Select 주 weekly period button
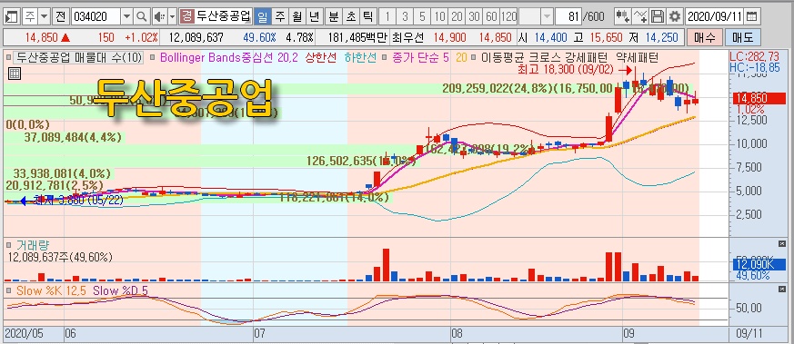 tap(280, 16)
